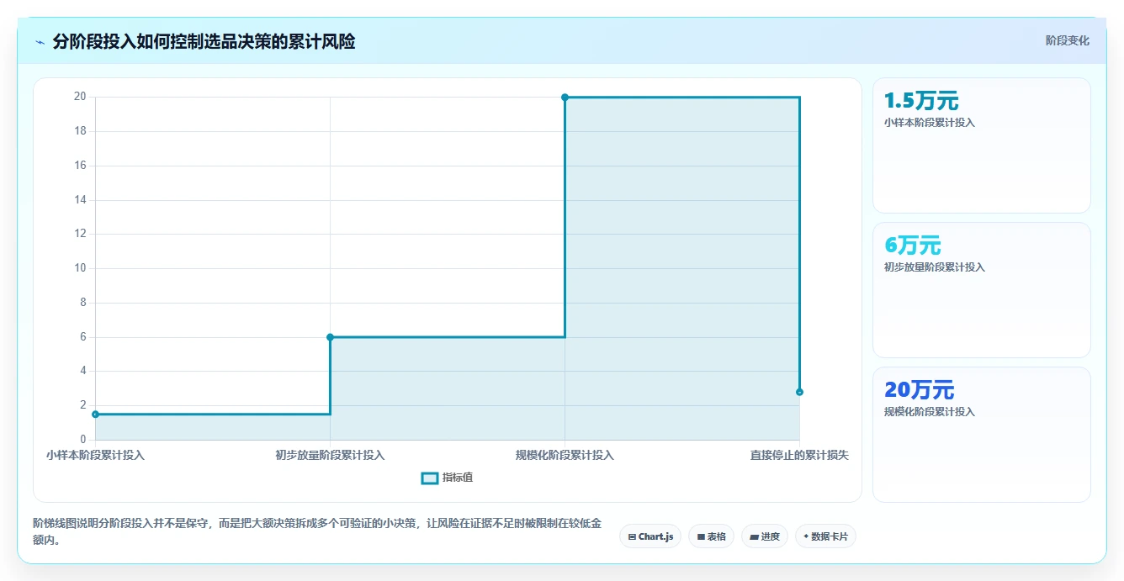Click the chart title 分阶段投入如何控制选品决策的累计风险
1124x581 pixels.
click(x=204, y=42)
